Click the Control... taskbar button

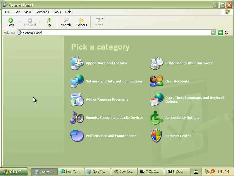tap(44, 172)
